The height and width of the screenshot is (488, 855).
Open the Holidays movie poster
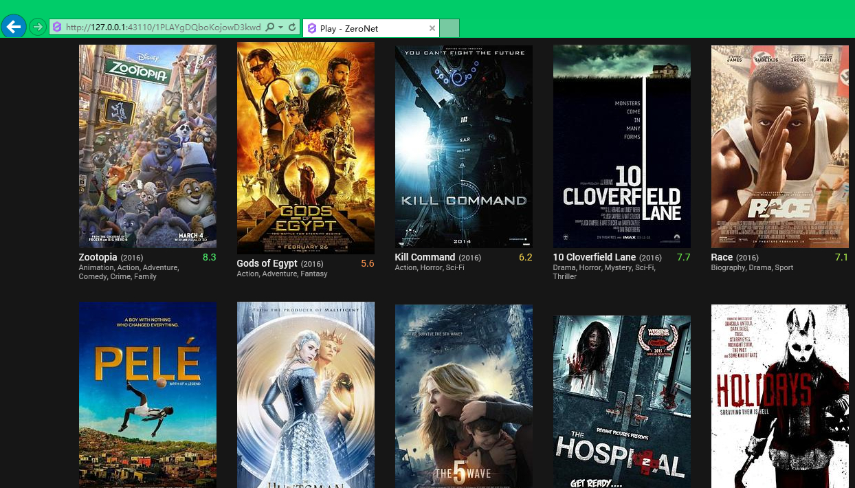[x=780, y=396]
